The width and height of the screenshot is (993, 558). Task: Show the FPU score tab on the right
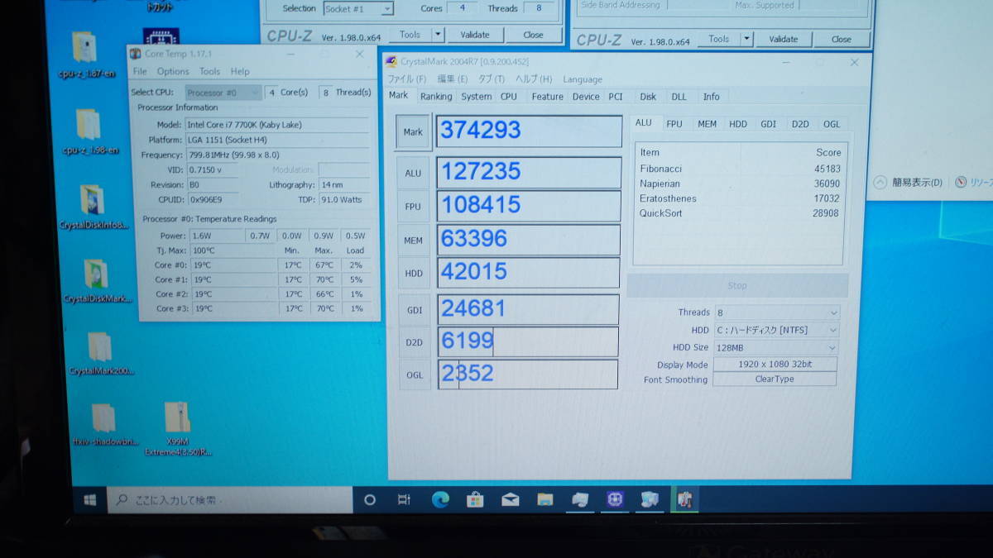(x=674, y=124)
